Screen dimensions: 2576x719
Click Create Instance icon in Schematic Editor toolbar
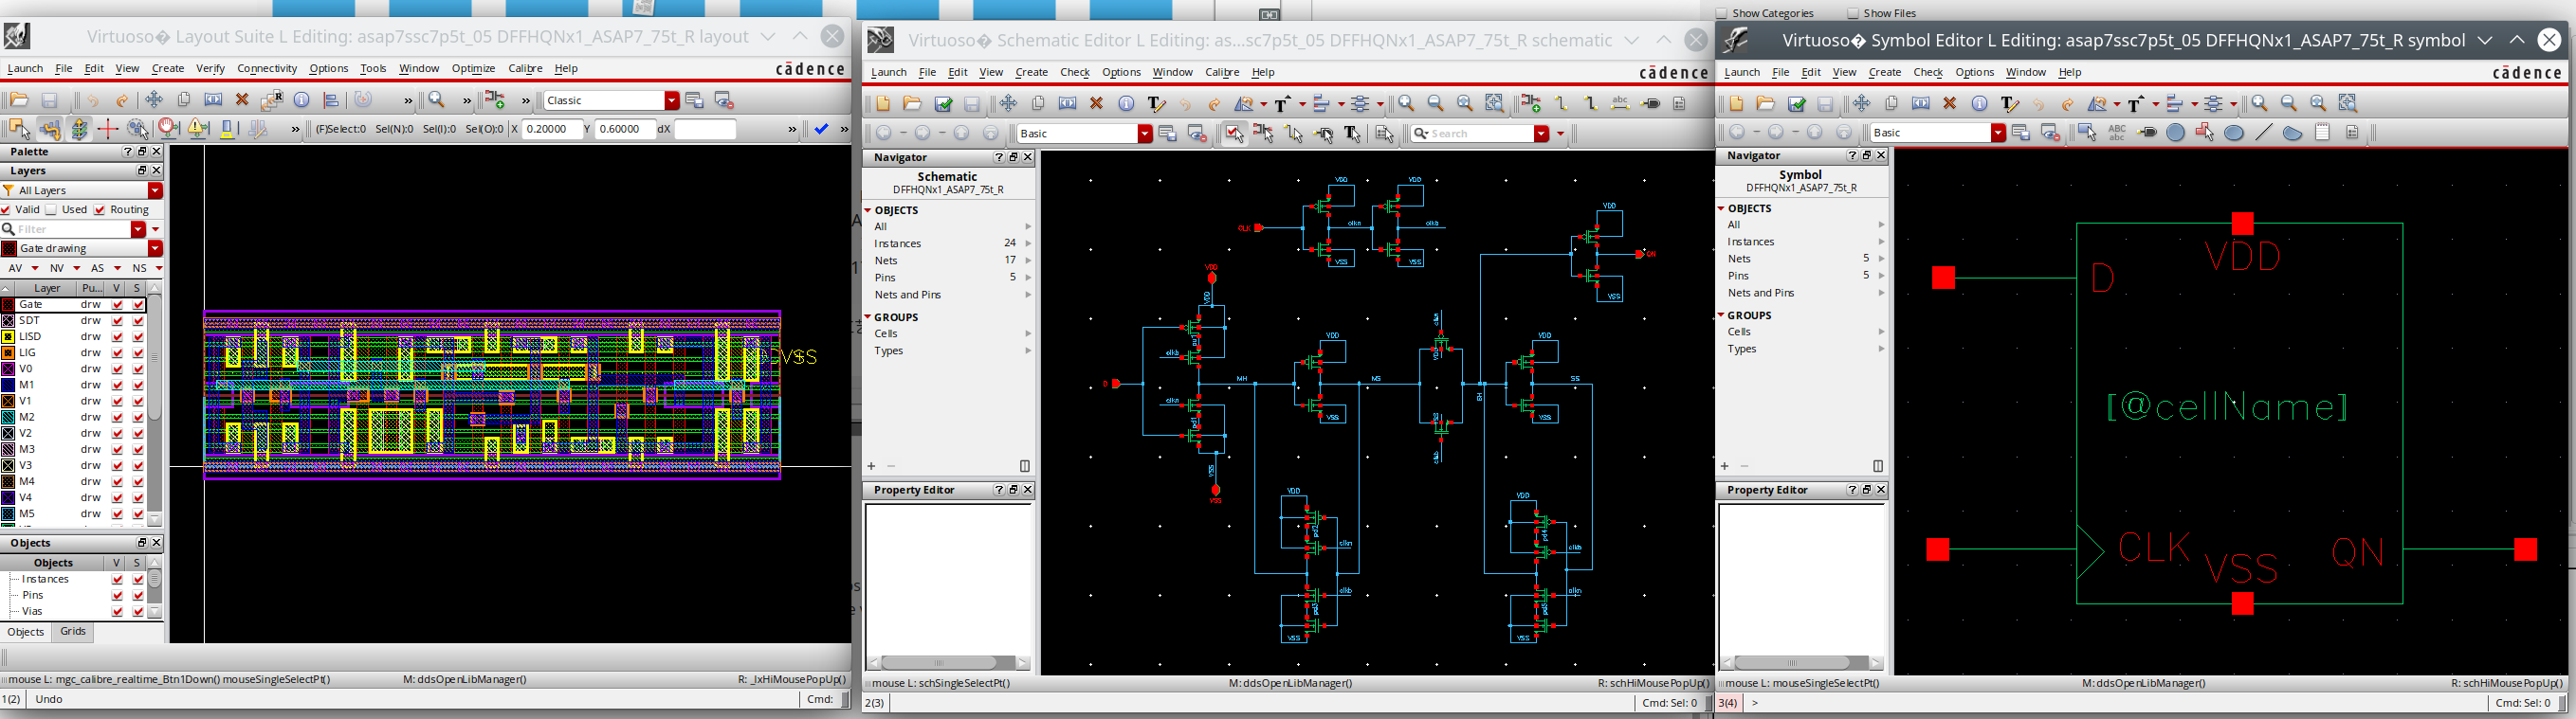[x=1531, y=104]
